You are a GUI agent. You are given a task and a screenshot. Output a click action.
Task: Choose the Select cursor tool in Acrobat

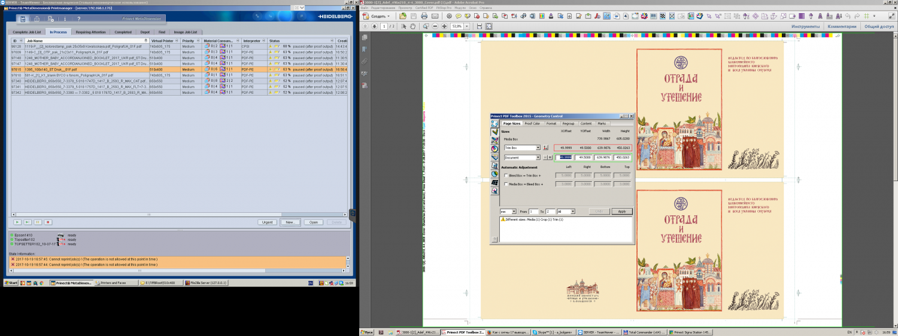click(x=404, y=26)
